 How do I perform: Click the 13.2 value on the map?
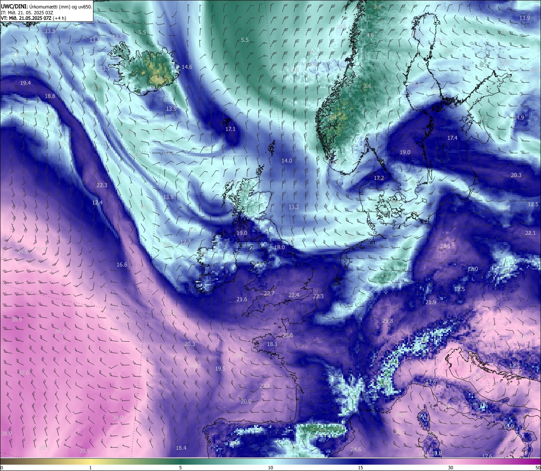click(x=294, y=207)
